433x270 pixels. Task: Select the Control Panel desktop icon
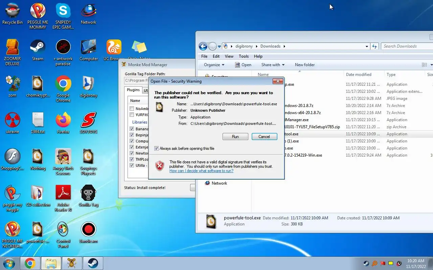point(63,235)
